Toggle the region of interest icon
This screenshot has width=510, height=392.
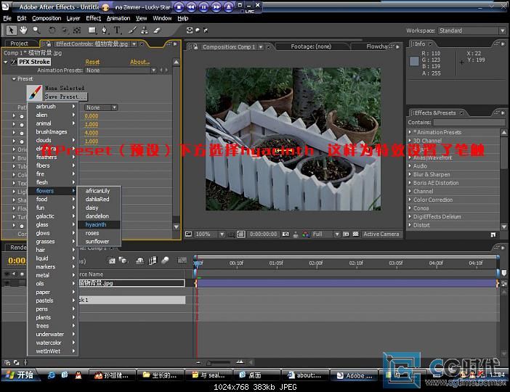tap(346, 234)
